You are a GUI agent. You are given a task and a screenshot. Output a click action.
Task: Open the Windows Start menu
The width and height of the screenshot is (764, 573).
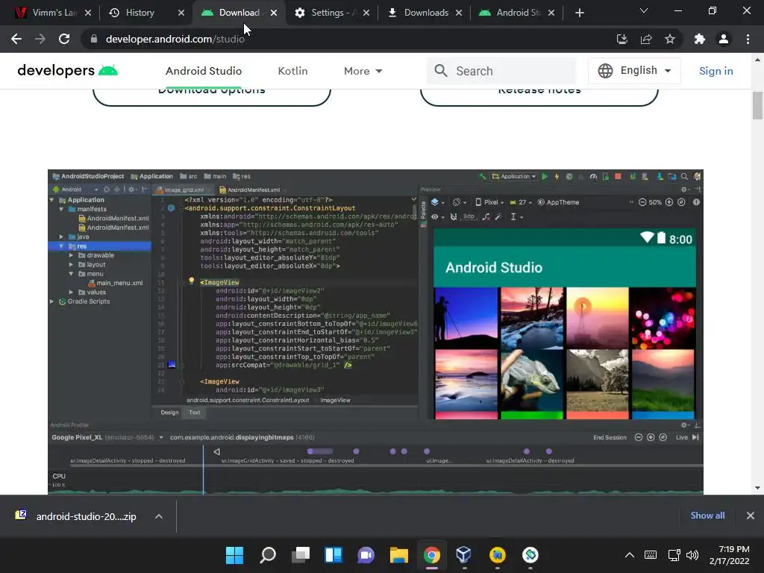(234, 555)
